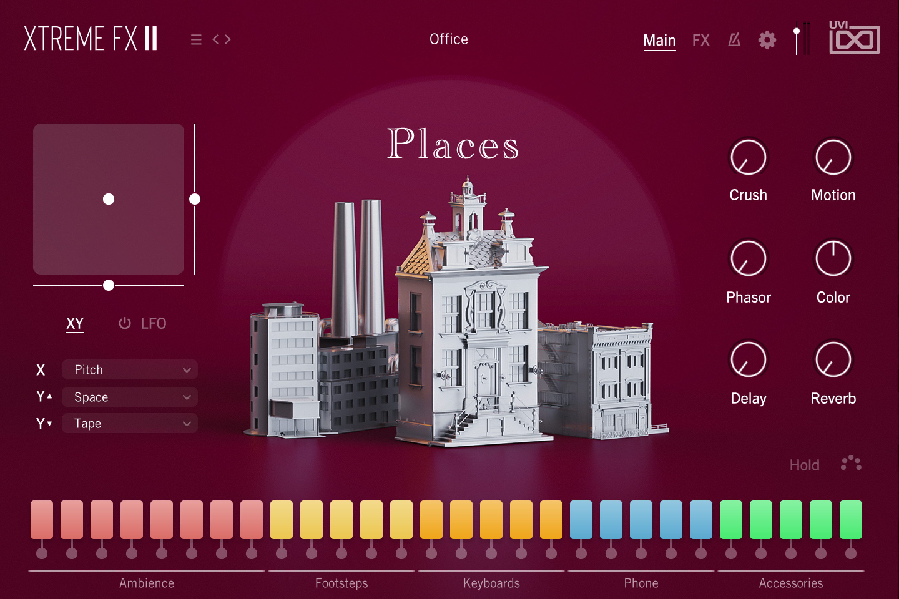Trigger the first orange Keyboards pad
This screenshot has width=899, height=599.
point(431,519)
